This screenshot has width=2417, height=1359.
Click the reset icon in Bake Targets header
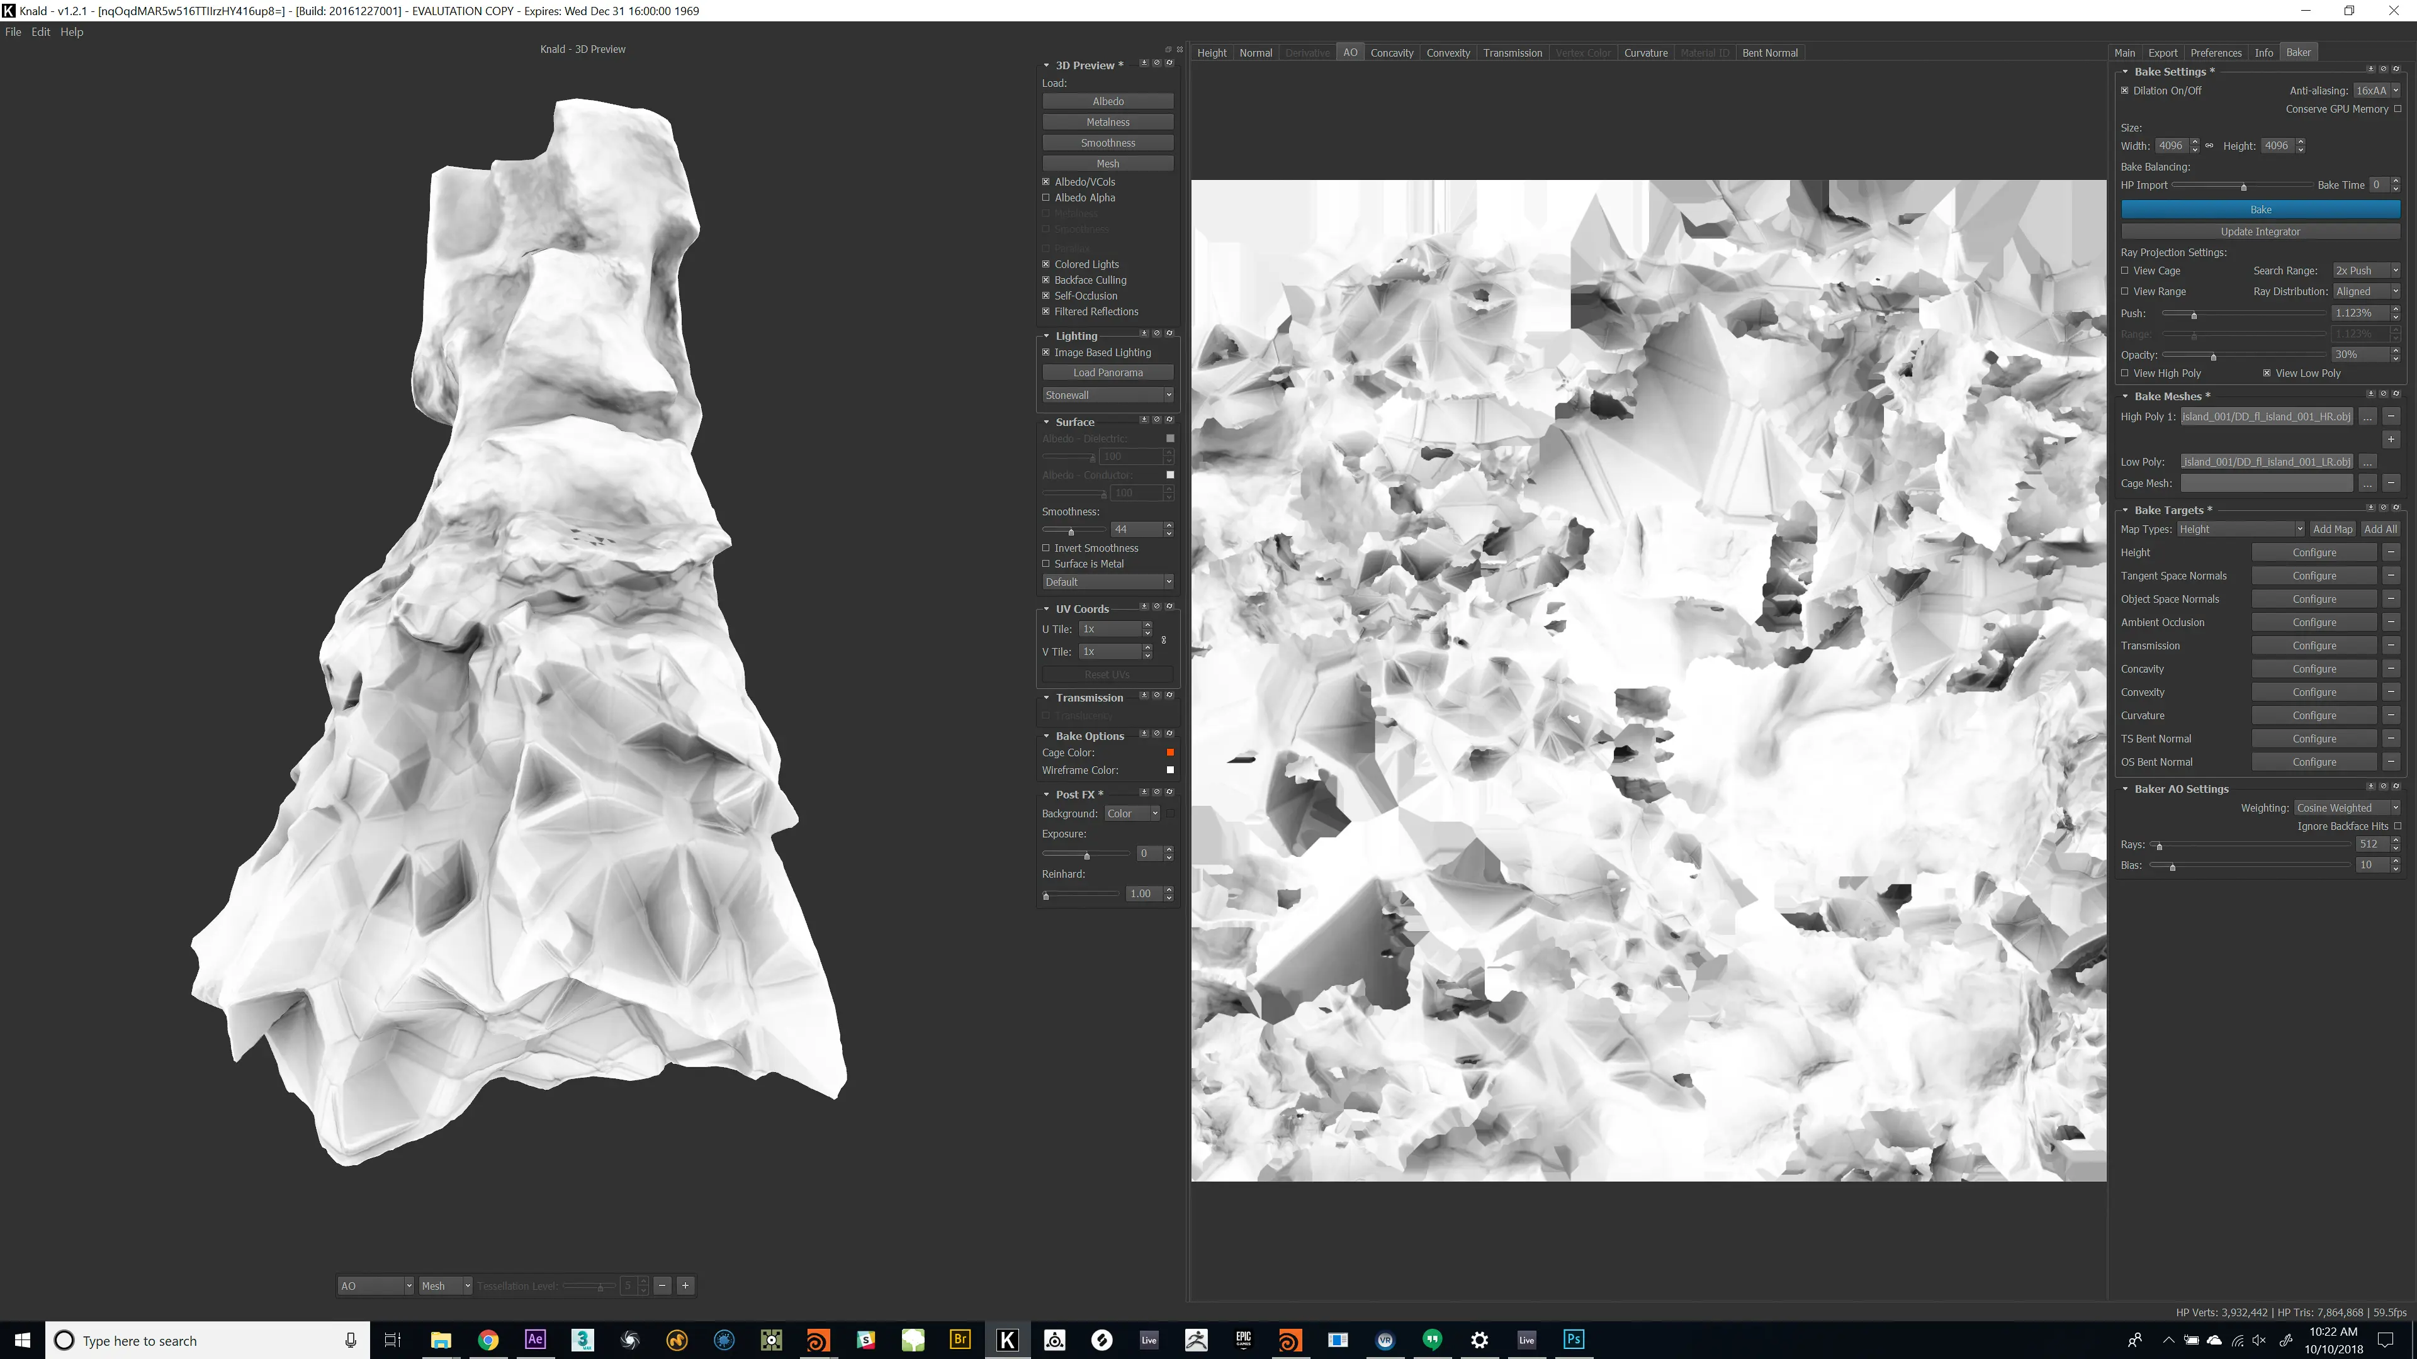coord(2396,508)
